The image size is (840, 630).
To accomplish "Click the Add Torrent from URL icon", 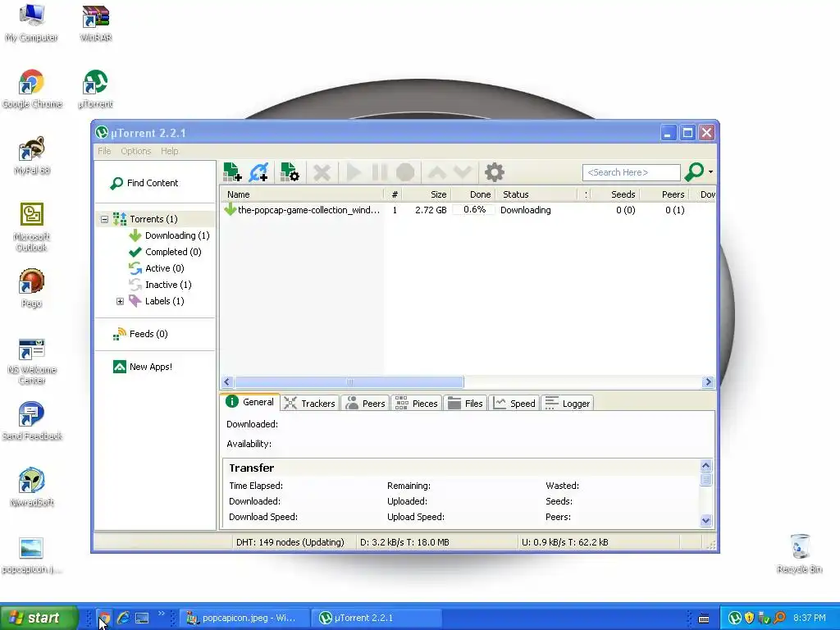I will point(259,172).
